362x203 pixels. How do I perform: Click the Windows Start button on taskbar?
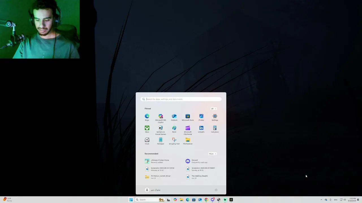pos(131,200)
